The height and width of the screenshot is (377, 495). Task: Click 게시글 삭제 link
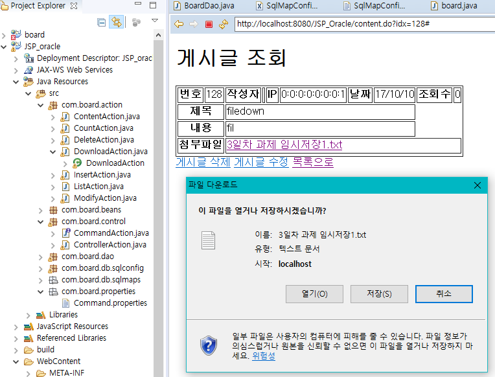[203, 163]
